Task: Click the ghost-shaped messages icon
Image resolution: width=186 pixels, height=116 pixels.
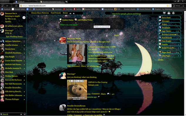Action: 169,13
